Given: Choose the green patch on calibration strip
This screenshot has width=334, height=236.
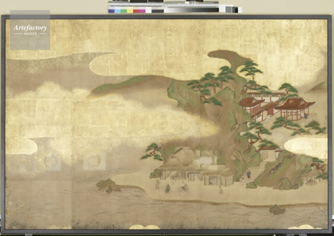Looking at the screenshot, I should click(x=124, y=11).
